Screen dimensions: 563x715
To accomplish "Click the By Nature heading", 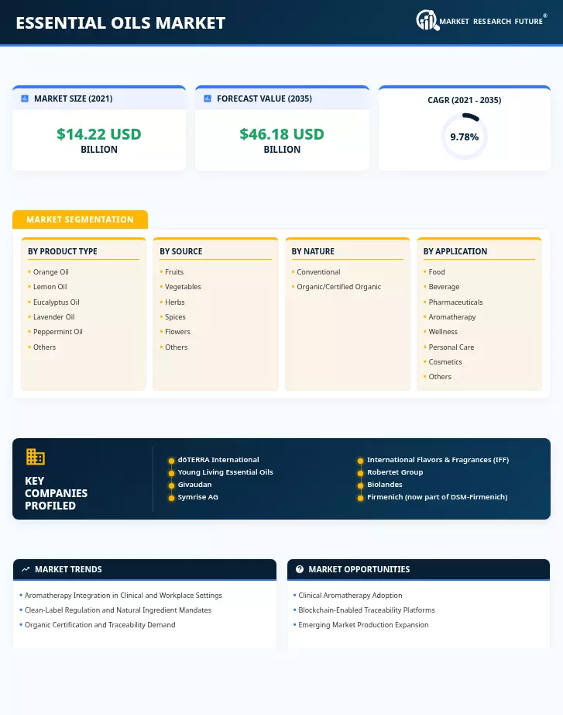I will coord(313,251).
